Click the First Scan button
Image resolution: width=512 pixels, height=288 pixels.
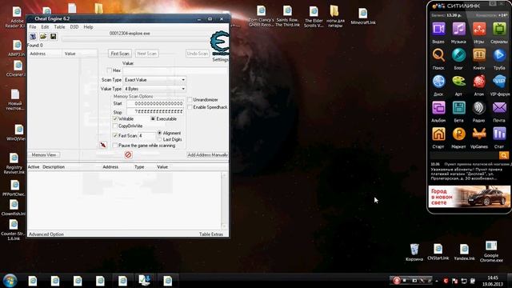coord(120,54)
